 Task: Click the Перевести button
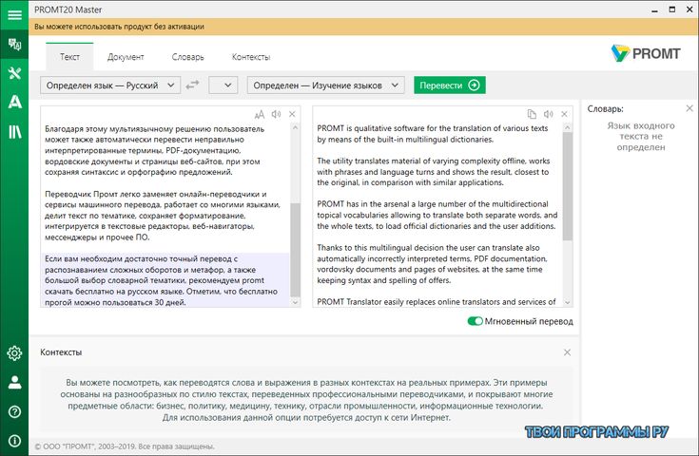(x=449, y=85)
